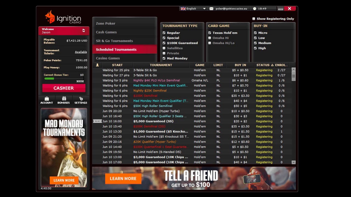Click the $7,421.28 USD playable balance
This screenshot has height=197, width=351.
pyautogui.click(x=77, y=41)
